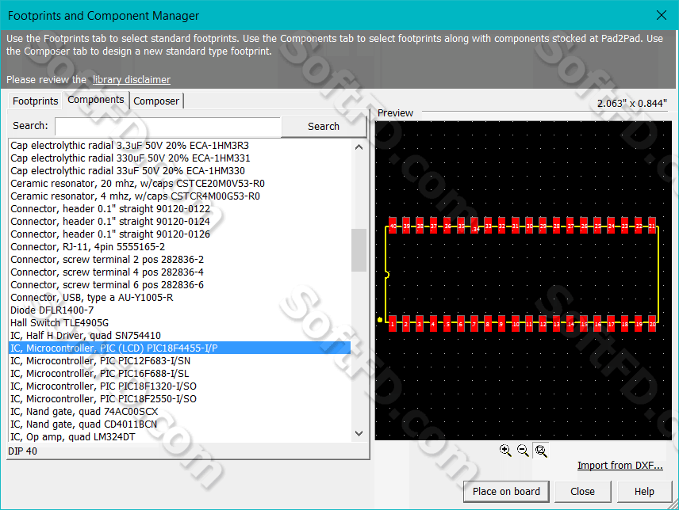This screenshot has width=679, height=510.
Task: Select Connector, screw terminal 6 pos 282836-6
Action: [180, 285]
